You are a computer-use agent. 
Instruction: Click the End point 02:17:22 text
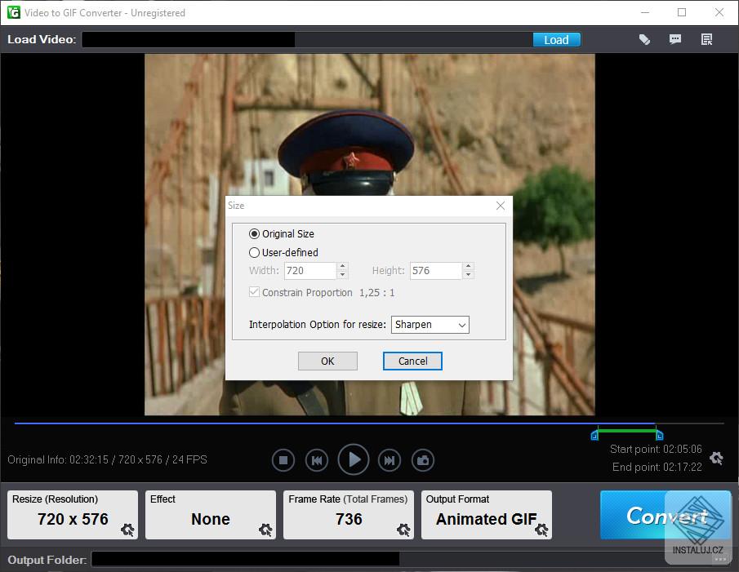[657, 467]
